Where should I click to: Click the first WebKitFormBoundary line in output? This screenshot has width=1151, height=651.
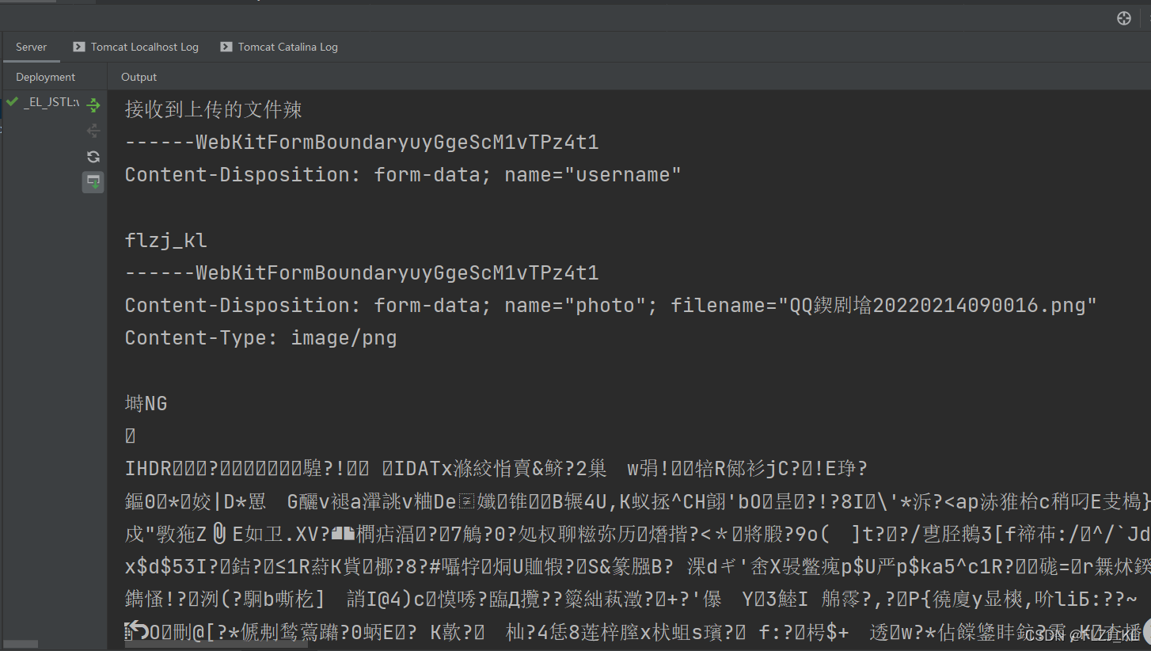[x=362, y=143]
